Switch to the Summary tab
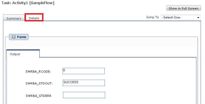Screen dimensions: 205x104 tap(14, 18)
